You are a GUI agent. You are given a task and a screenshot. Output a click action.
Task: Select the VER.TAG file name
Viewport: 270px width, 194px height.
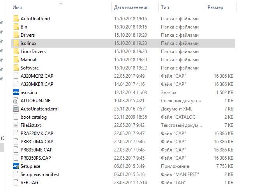point(29,183)
